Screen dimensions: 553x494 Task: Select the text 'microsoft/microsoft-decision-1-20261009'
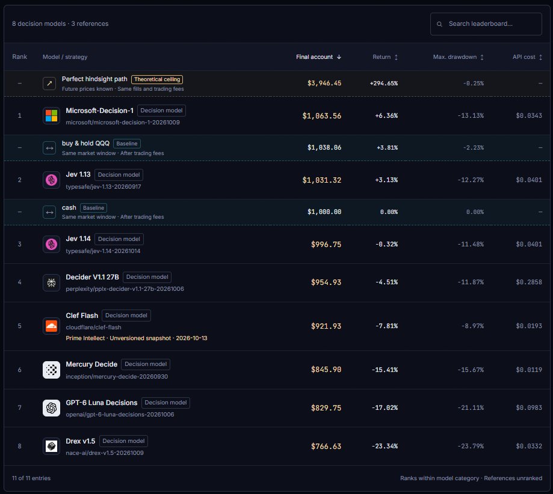(123, 122)
